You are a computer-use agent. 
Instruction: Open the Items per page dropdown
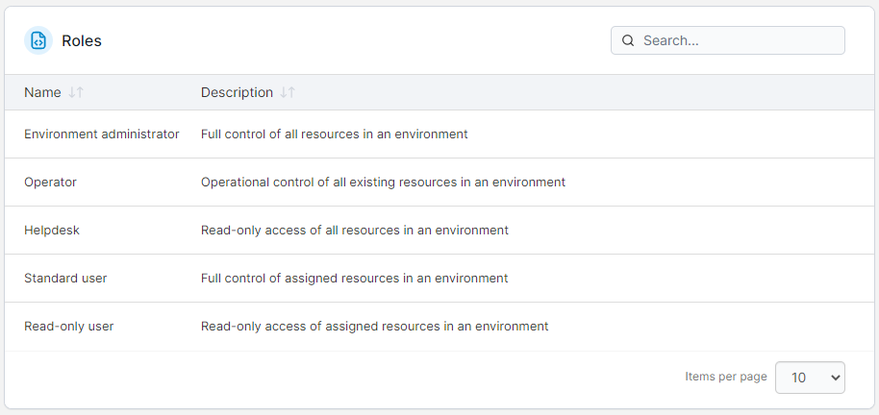[x=810, y=378]
